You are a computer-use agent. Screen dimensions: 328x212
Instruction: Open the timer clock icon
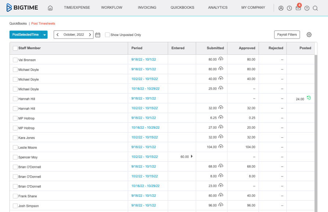click(x=289, y=8)
